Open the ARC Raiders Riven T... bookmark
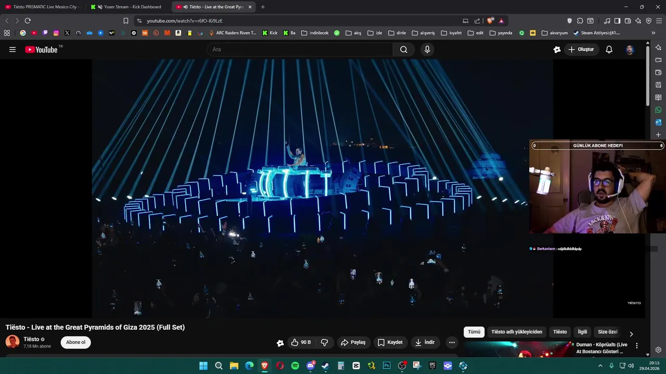This screenshot has height=374, width=666. (233, 33)
